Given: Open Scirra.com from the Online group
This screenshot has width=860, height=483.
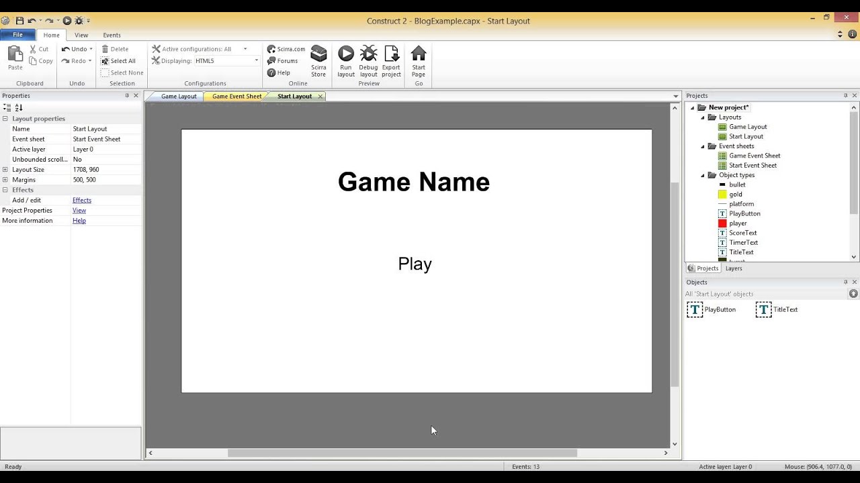Looking at the screenshot, I should point(286,49).
